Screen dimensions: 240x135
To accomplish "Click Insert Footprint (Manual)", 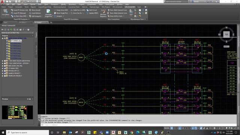I will point(18,13).
